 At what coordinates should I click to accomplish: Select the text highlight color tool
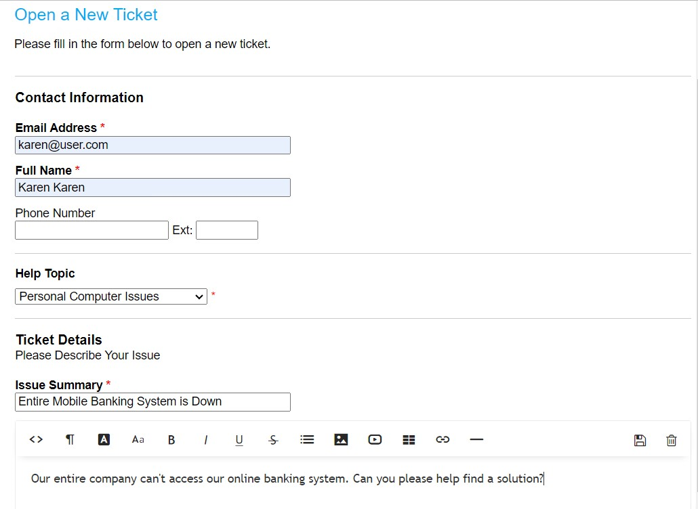(x=104, y=439)
